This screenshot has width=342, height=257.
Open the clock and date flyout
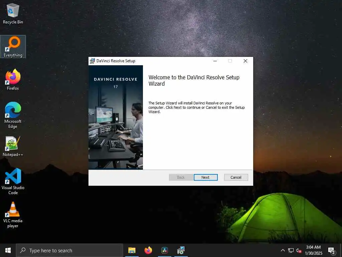point(313,250)
